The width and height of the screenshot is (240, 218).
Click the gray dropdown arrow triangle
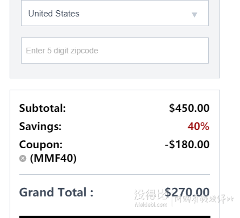195,15
